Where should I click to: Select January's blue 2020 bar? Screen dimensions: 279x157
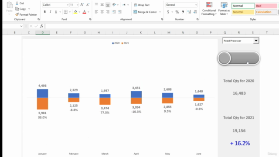coord(42,93)
